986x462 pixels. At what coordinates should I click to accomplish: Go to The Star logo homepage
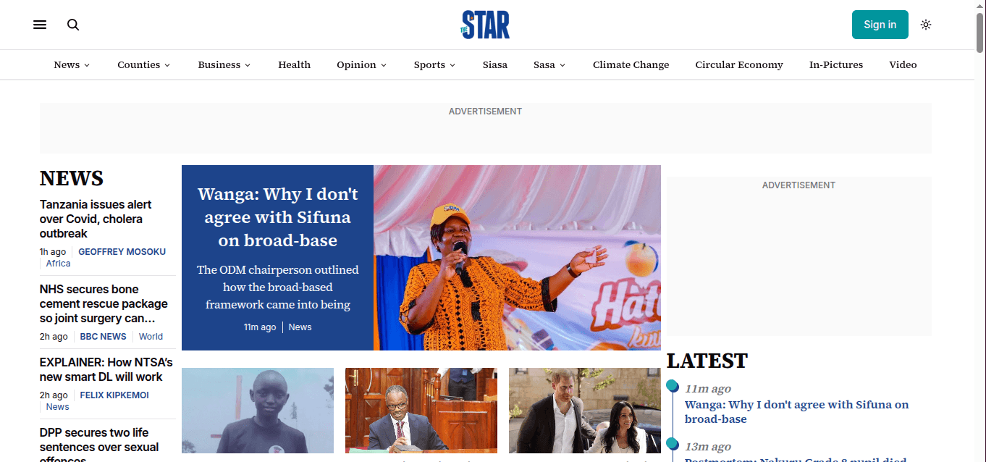485,25
